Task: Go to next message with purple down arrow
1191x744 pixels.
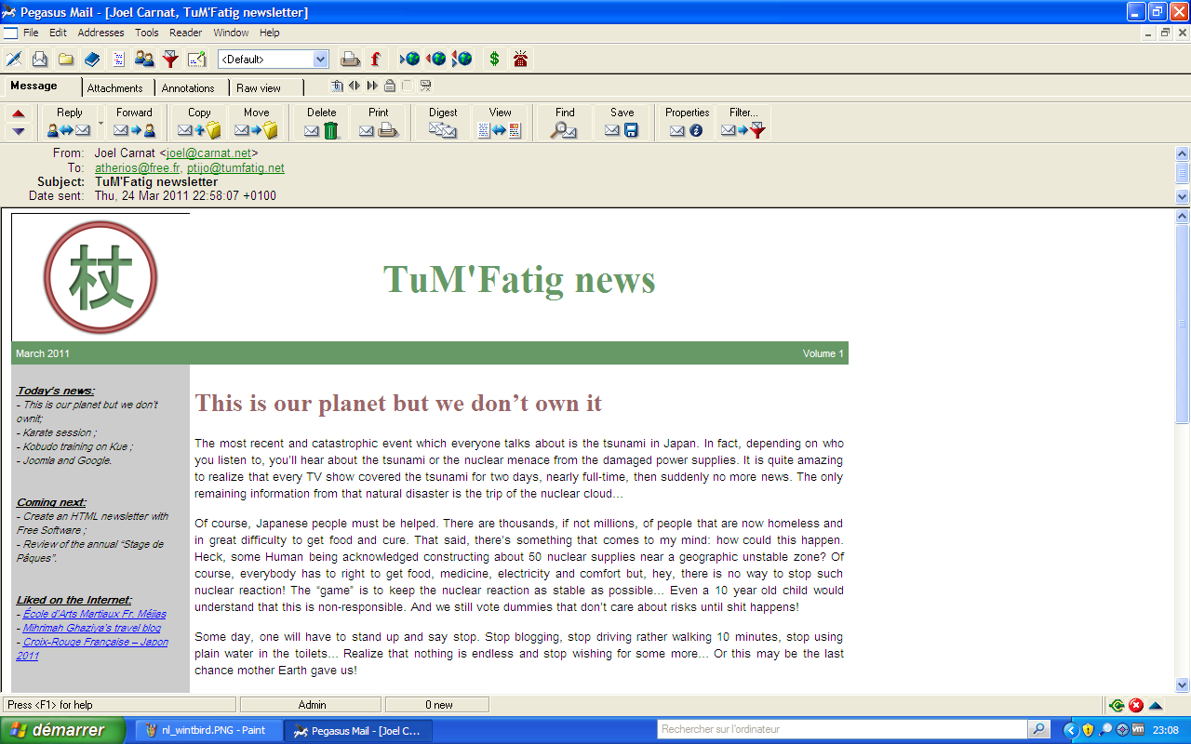Action: 19,131
